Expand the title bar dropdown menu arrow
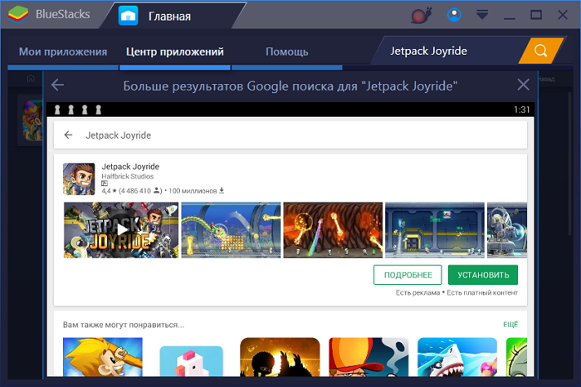581x387 pixels. pyautogui.click(x=482, y=15)
